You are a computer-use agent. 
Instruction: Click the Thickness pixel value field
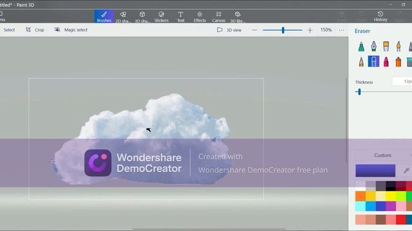(x=402, y=81)
